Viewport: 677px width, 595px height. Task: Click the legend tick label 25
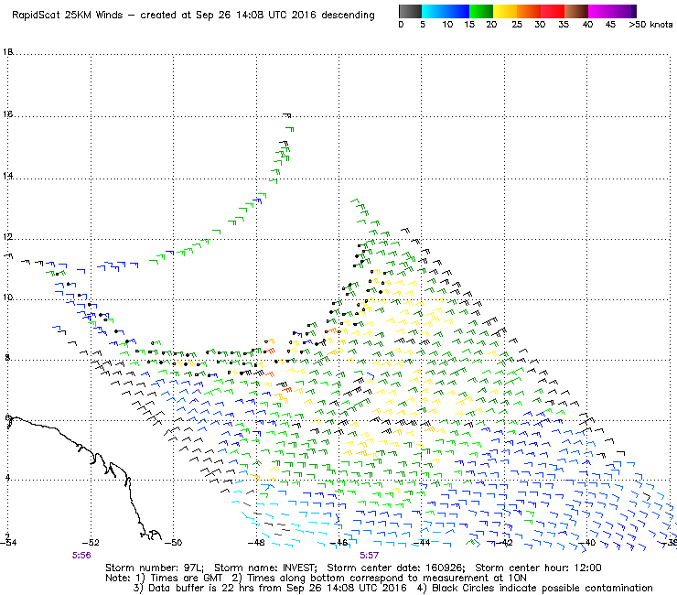pyautogui.click(x=517, y=25)
